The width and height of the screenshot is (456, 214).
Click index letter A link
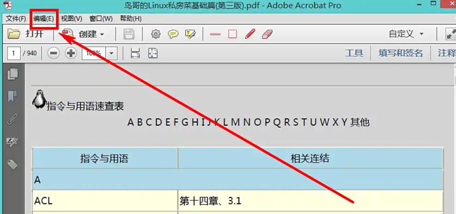(131, 122)
